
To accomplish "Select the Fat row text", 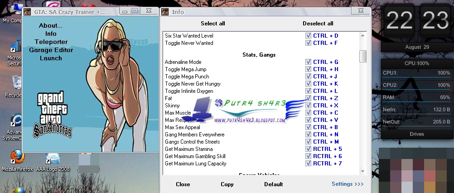I will 168,98.
